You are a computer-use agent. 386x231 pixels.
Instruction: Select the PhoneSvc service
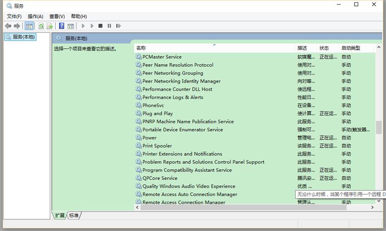point(255,105)
